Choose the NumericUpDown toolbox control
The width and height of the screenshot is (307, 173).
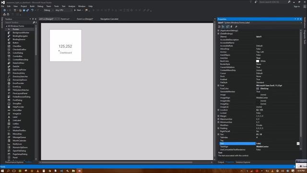click(21, 148)
